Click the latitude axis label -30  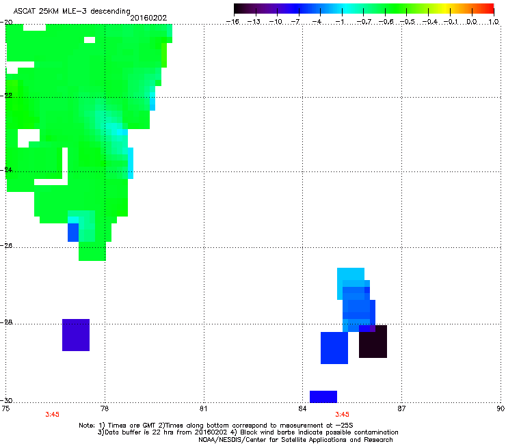point(7,401)
